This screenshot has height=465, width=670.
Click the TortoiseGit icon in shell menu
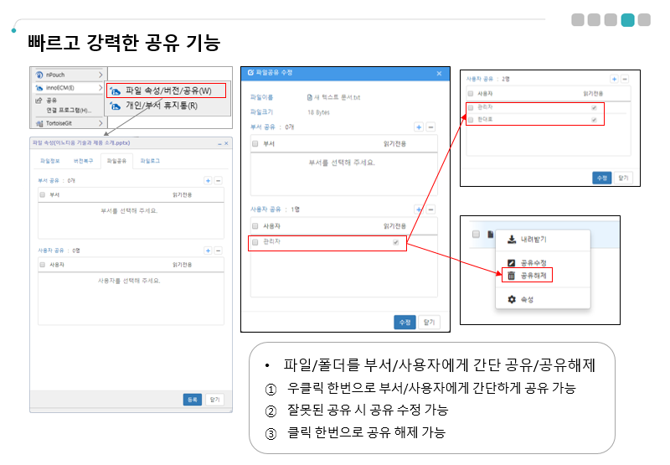point(39,123)
